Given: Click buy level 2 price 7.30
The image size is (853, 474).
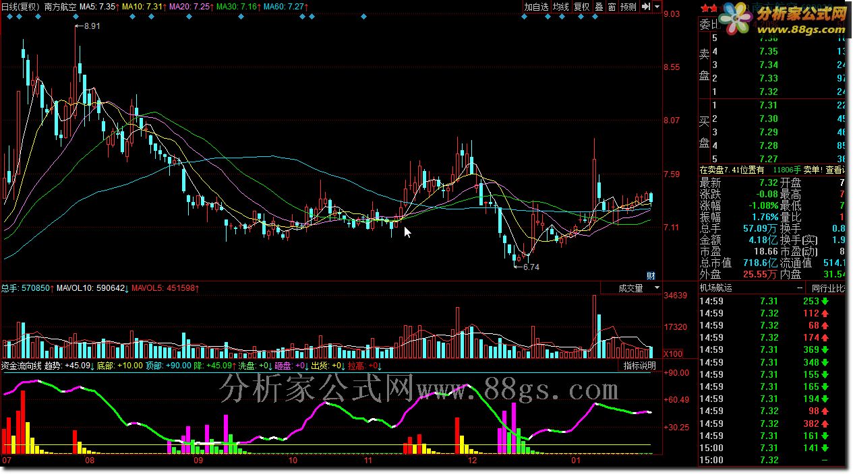Looking at the screenshot, I should point(769,118).
